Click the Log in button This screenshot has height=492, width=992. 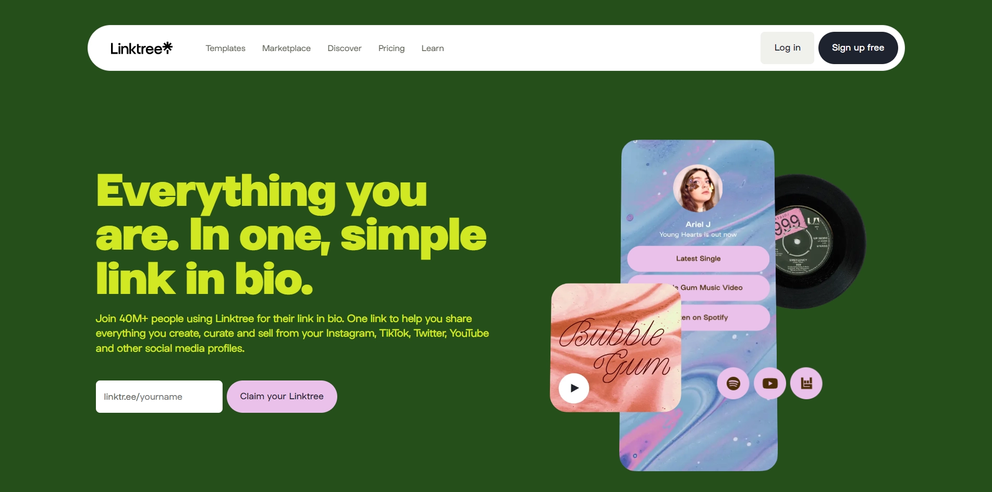(787, 48)
